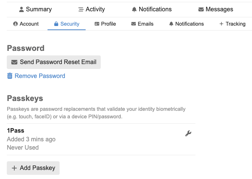Click the lock icon on Security tab
The width and height of the screenshot is (252, 179).
[56, 24]
